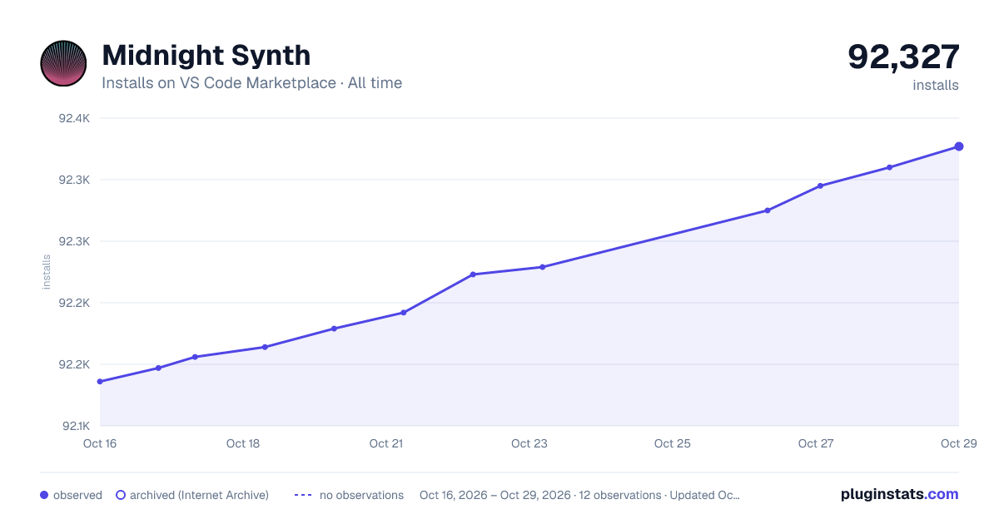Viewport: 999px width, 524px height.
Task: Click the Oct 29 x-axis label
Action: (x=957, y=443)
